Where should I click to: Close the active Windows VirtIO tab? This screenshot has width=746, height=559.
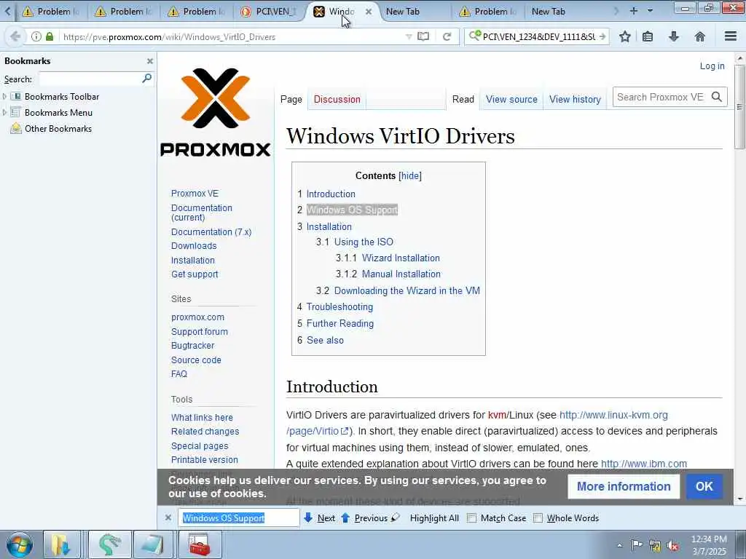click(x=368, y=12)
